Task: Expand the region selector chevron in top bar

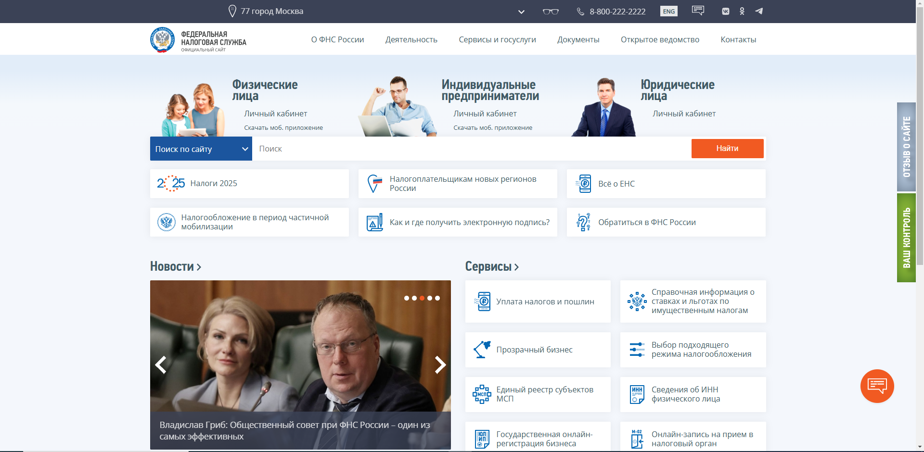Action: [x=521, y=12]
